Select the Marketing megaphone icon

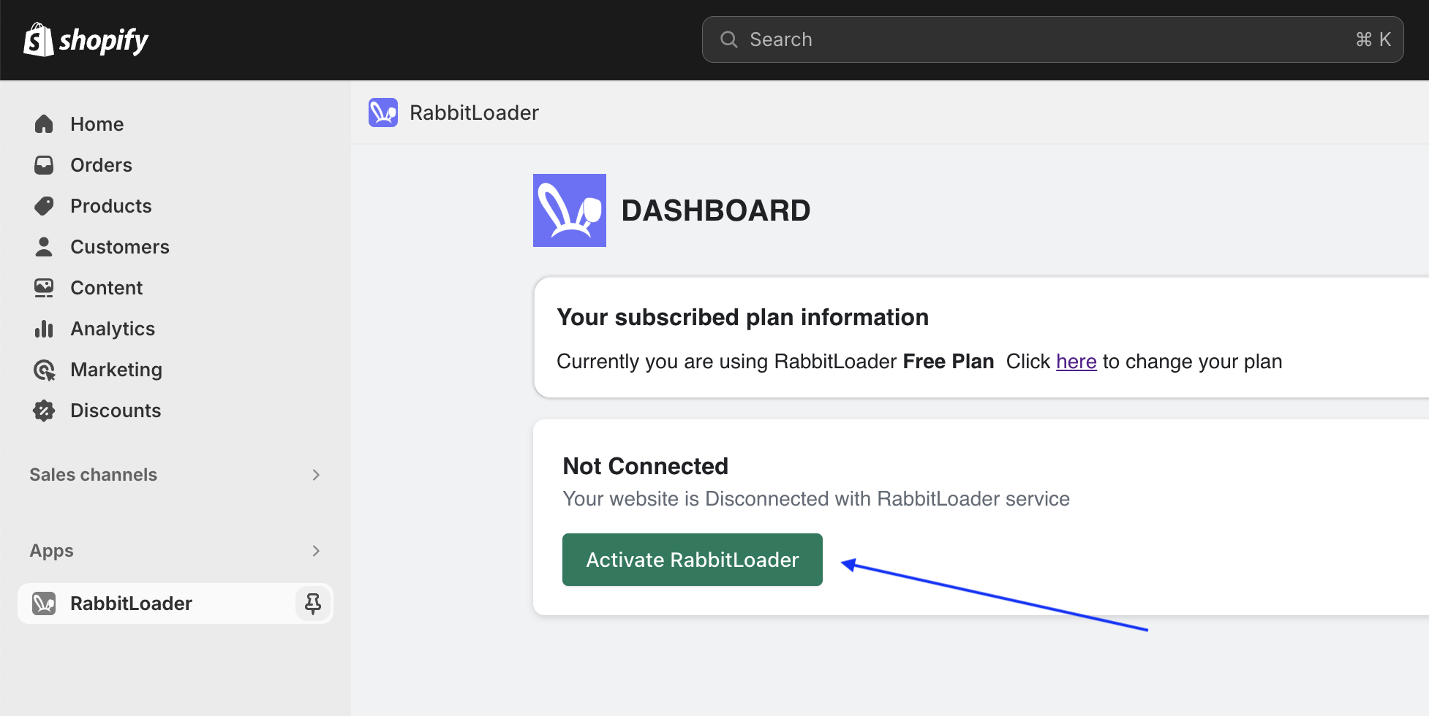pyautogui.click(x=44, y=369)
